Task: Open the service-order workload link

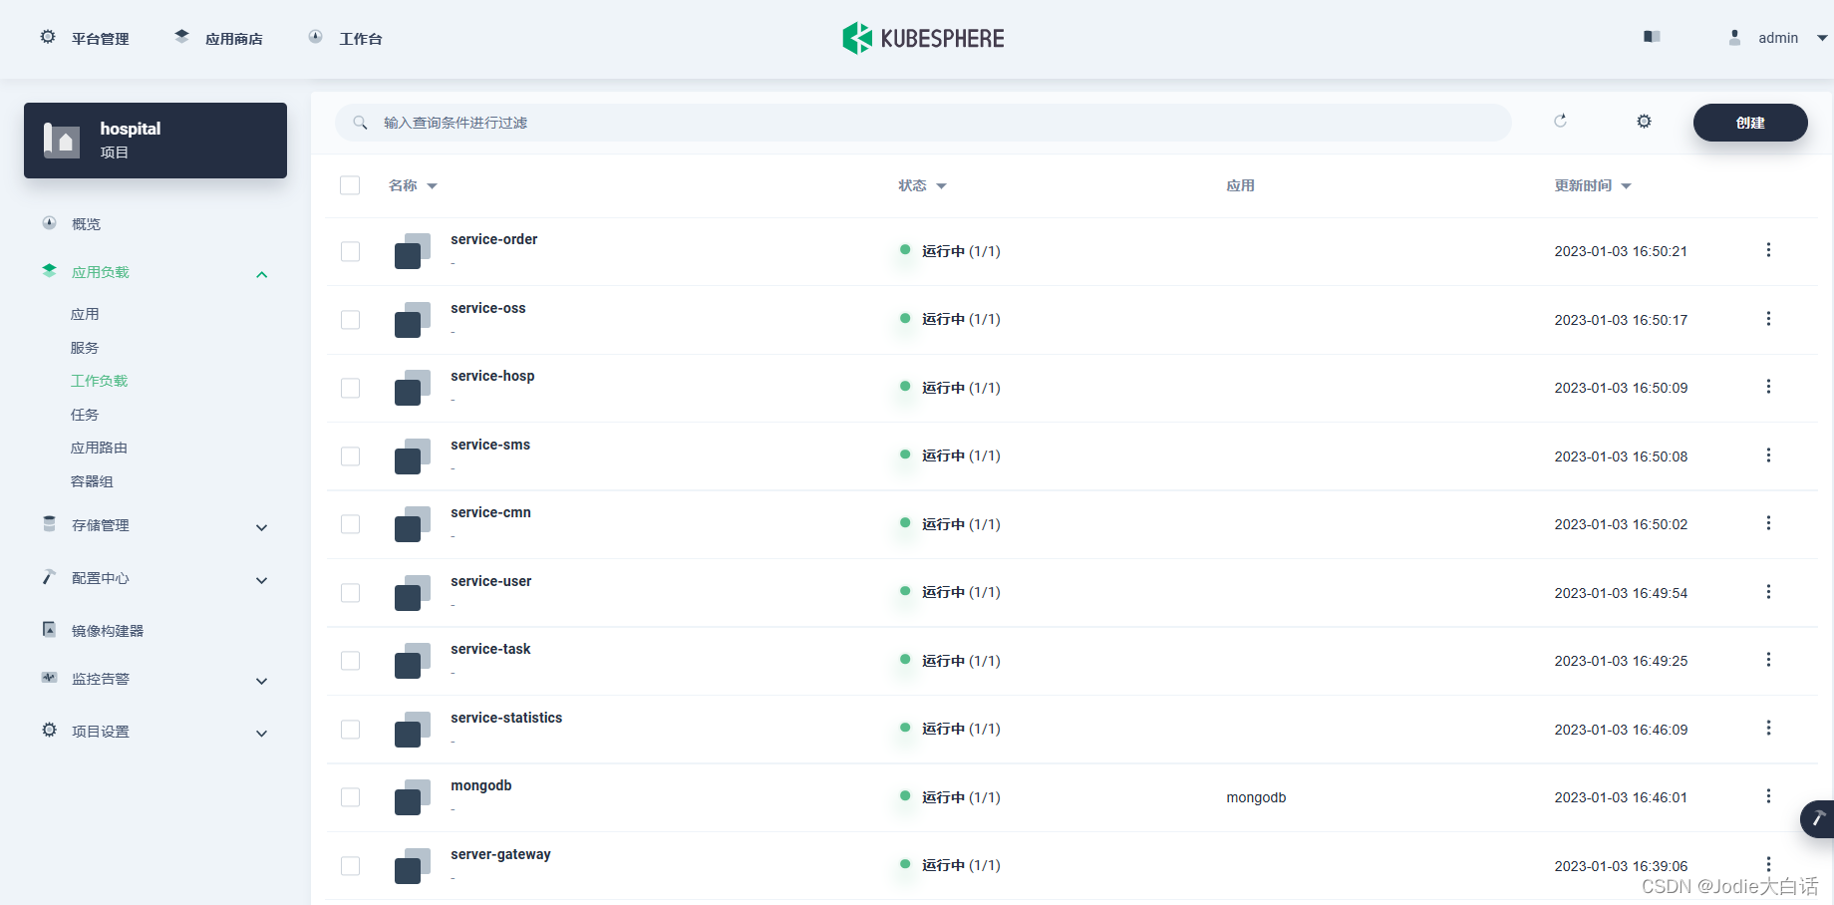Action: 493,239
